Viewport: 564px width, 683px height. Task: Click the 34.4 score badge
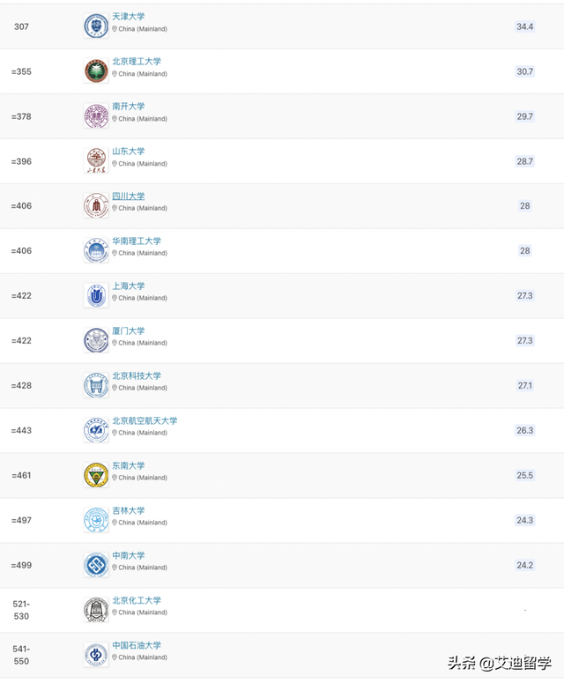[x=525, y=26]
